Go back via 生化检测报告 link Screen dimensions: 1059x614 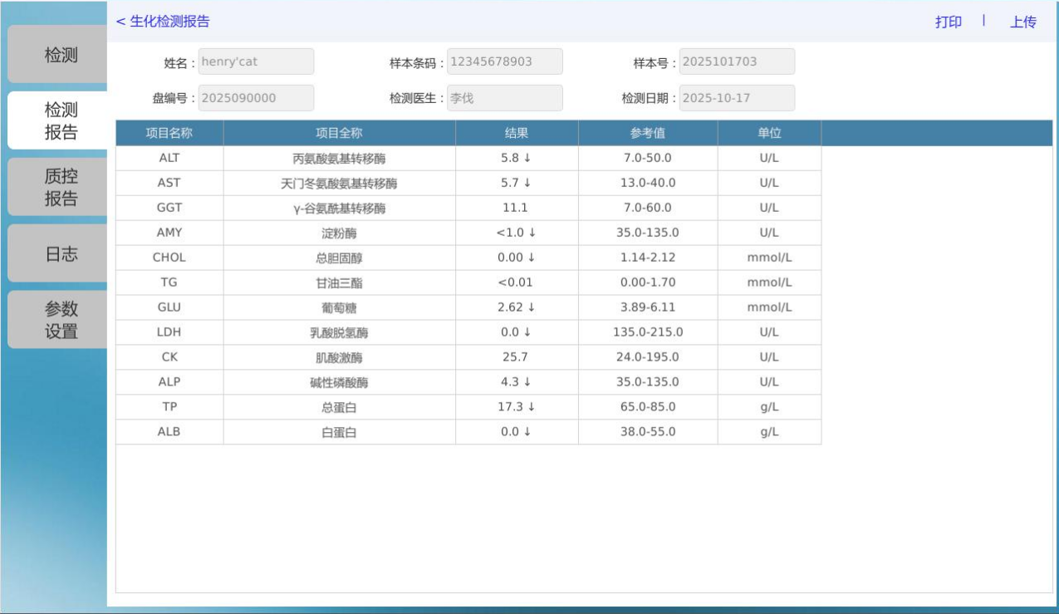[163, 22]
